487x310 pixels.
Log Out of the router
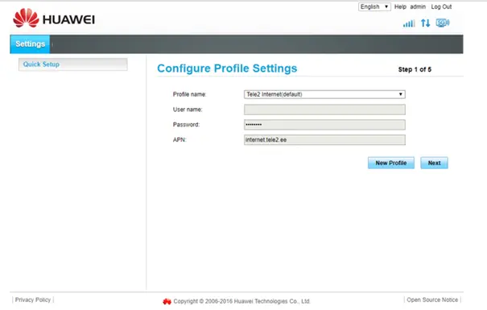[x=441, y=6]
